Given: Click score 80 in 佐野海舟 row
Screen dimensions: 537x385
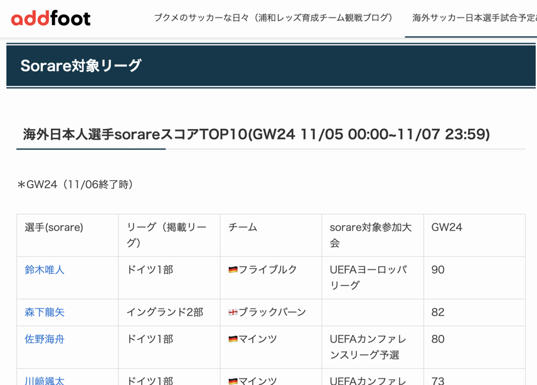Looking at the screenshot, I should [438, 339].
